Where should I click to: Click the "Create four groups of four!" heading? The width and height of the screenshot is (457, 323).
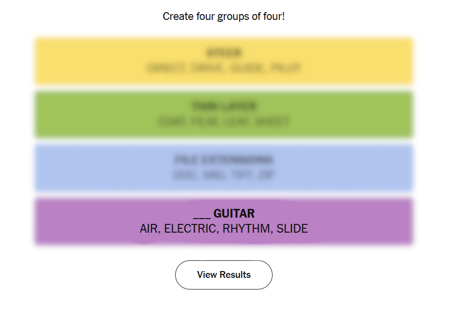223,17
